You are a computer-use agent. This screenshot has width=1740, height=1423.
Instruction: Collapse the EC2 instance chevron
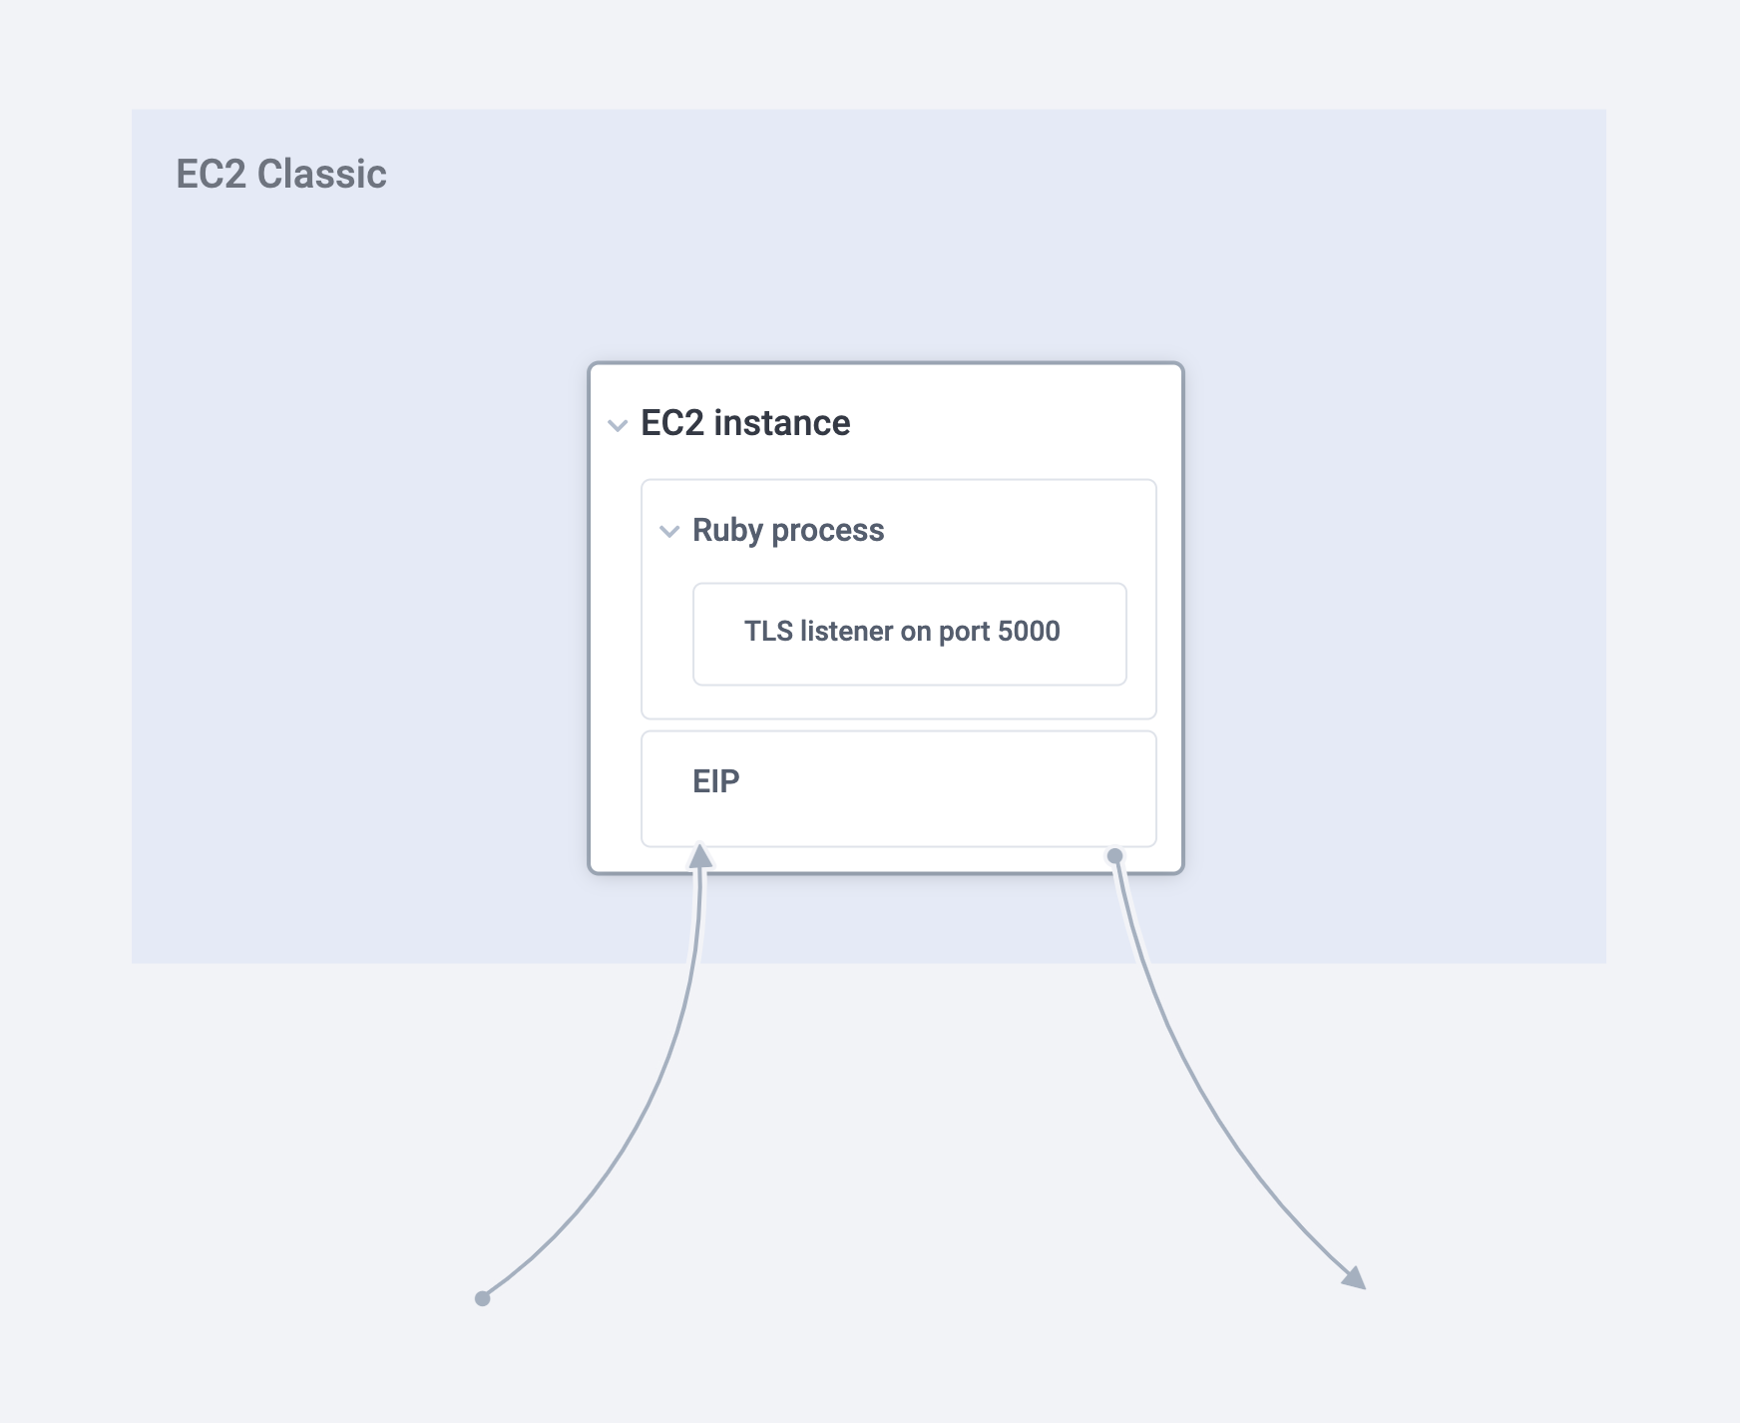click(618, 425)
